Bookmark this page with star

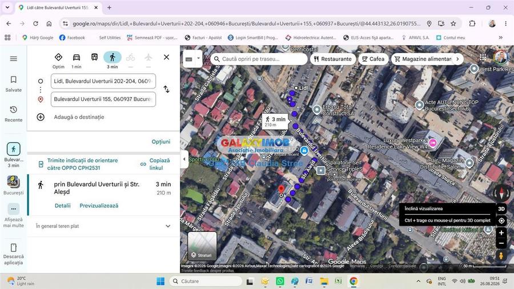tap(453, 23)
